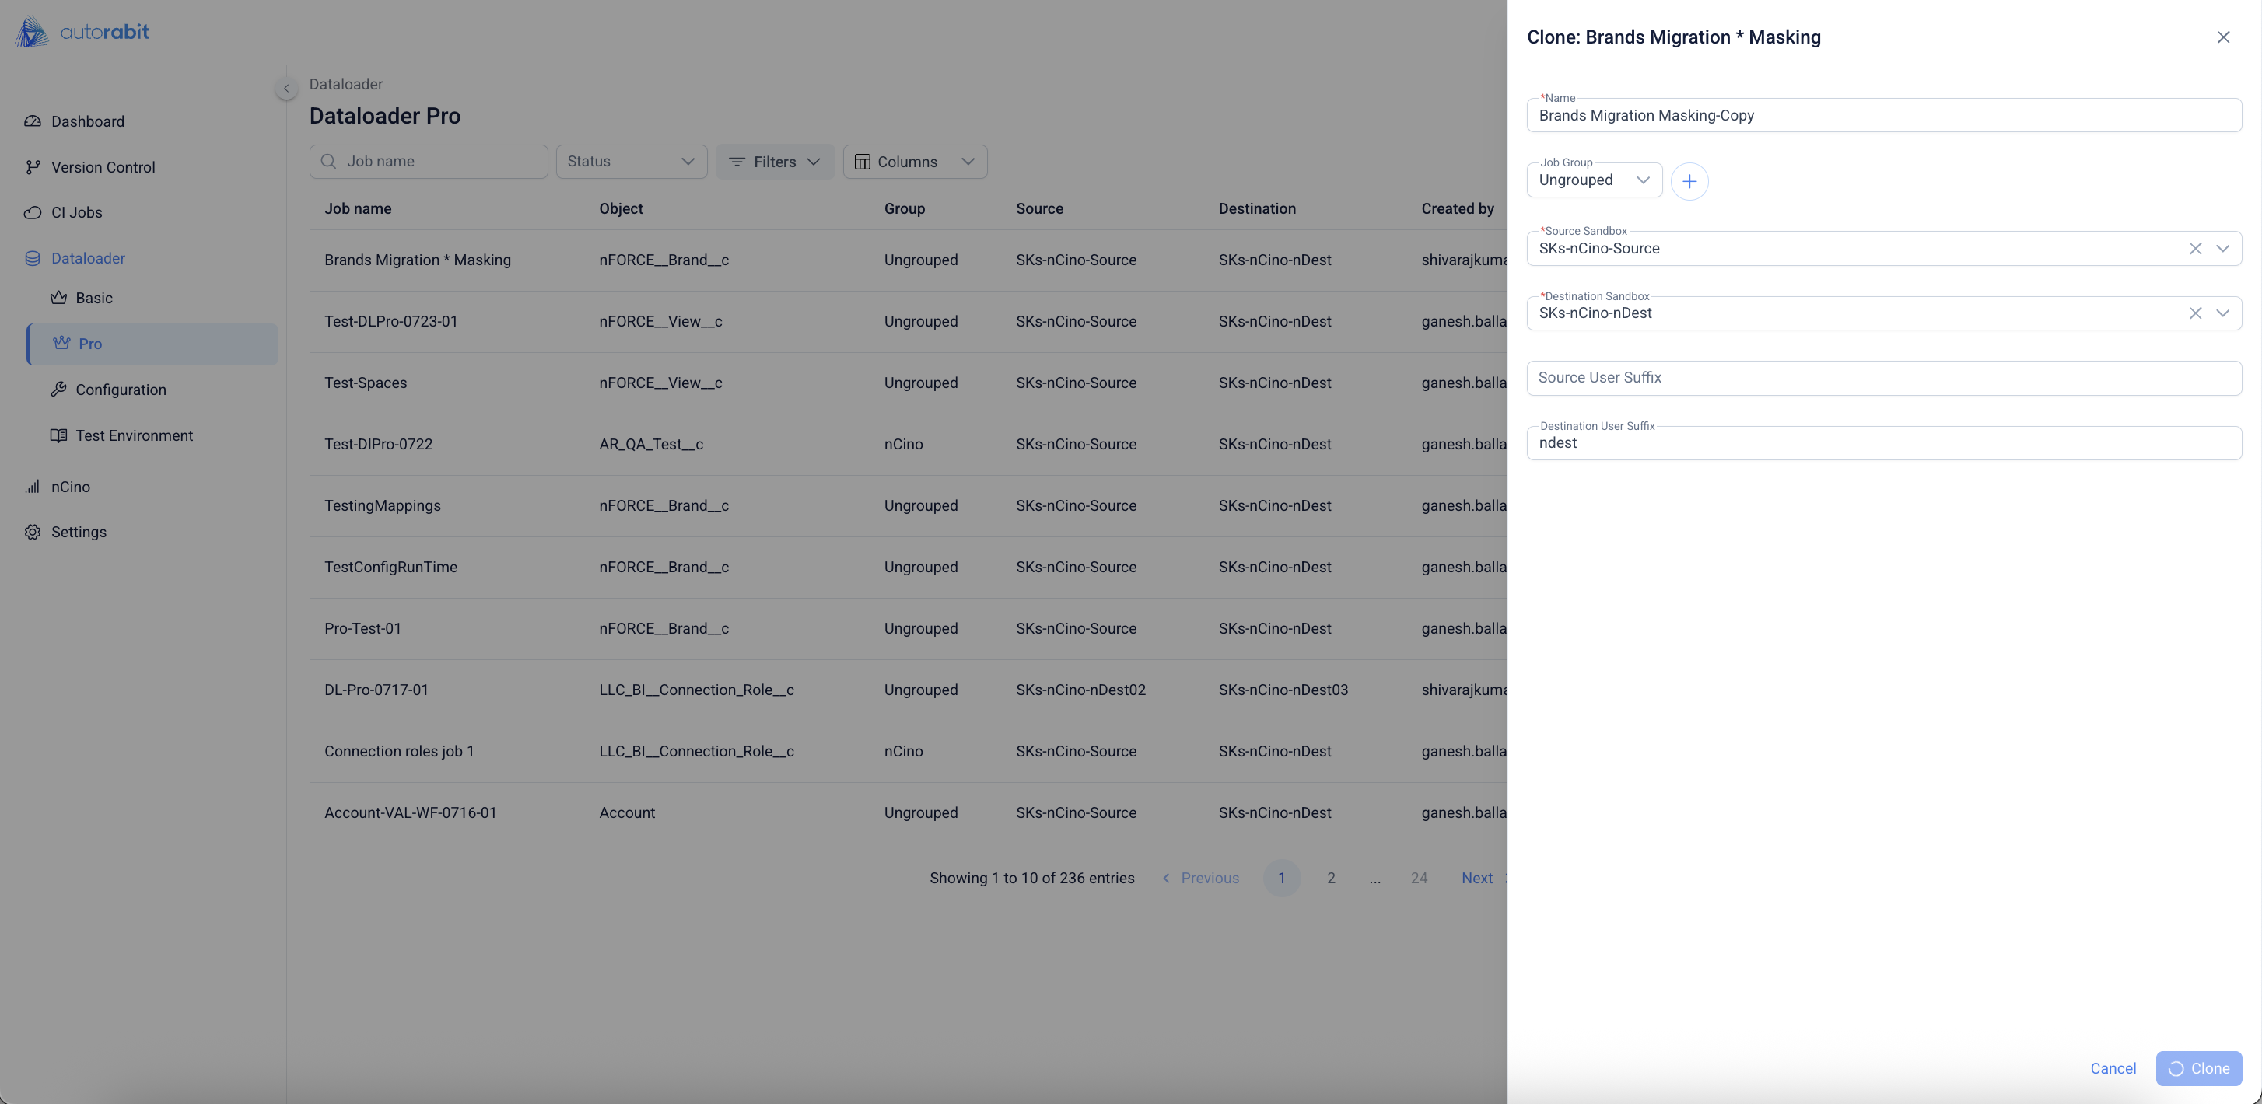Screen dimensions: 2262x1104
Task: Add a new job group with plus icon
Action: click(1689, 182)
